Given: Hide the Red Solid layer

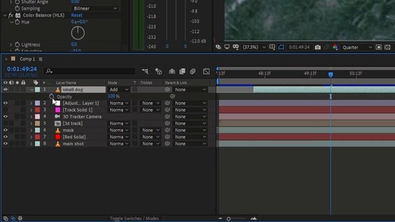Looking at the screenshot, I should pyautogui.click(x=6, y=137).
